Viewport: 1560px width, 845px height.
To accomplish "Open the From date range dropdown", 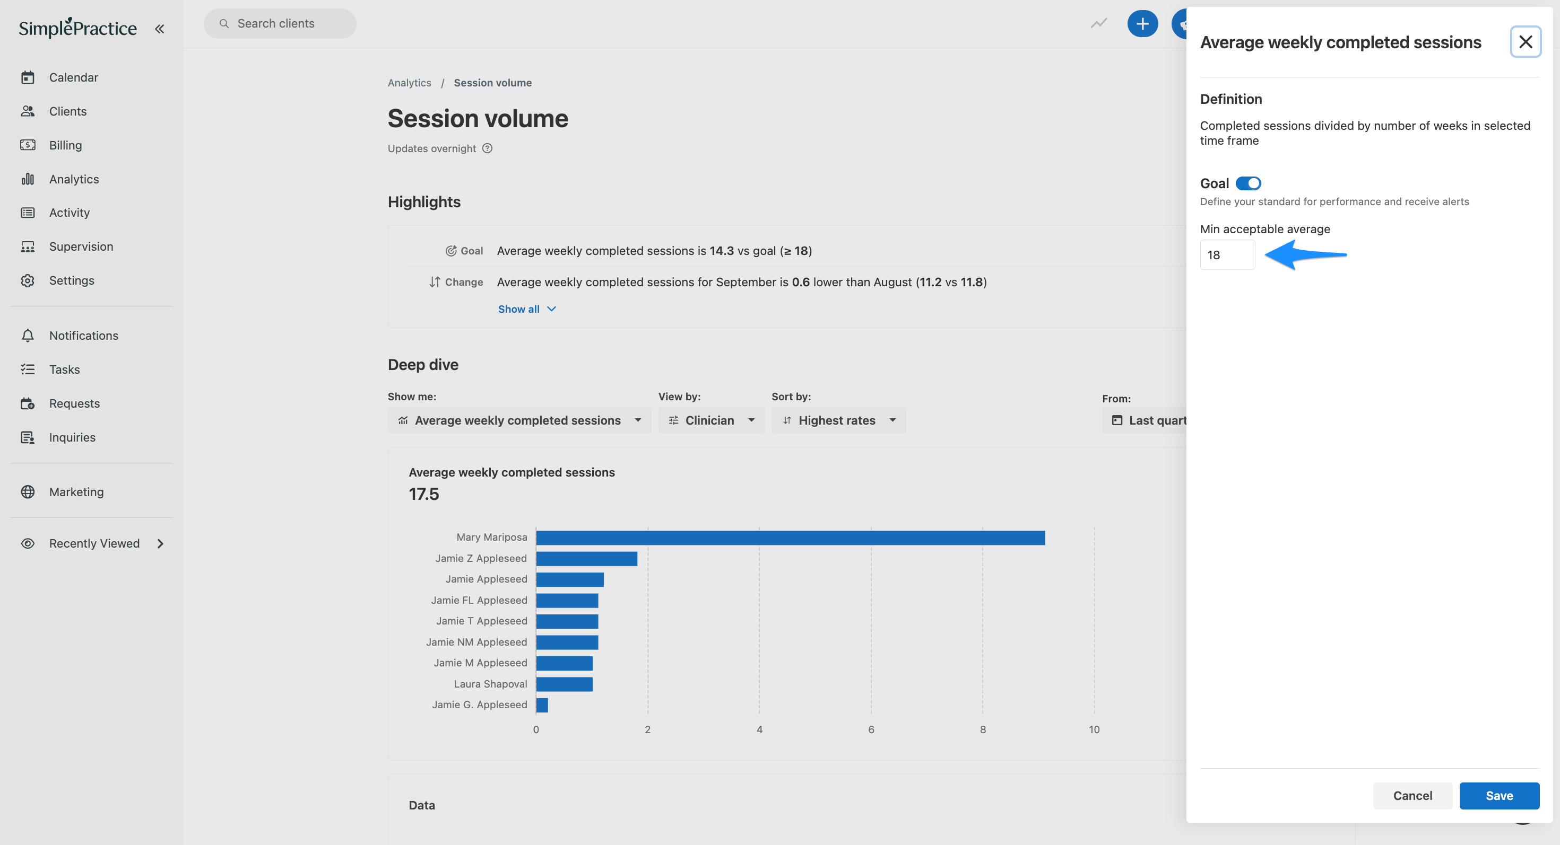I will pos(1145,420).
